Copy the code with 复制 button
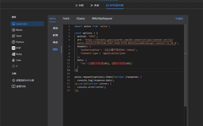The image size is (203, 126). point(179,19)
